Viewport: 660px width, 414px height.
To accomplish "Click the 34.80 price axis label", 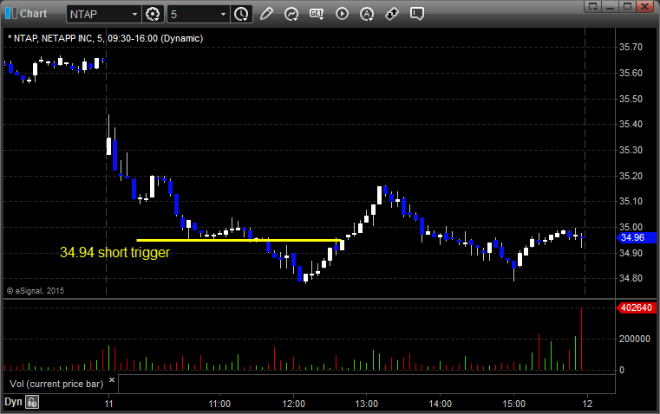I will [x=631, y=278].
